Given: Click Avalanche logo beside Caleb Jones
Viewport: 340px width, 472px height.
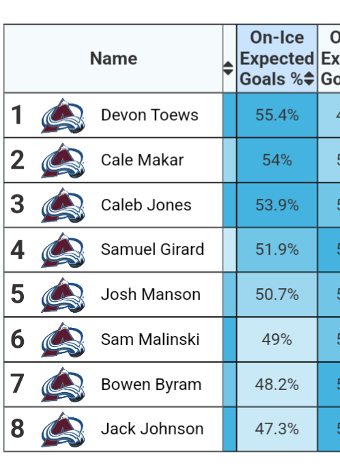Looking at the screenshot, I should 63,206.
